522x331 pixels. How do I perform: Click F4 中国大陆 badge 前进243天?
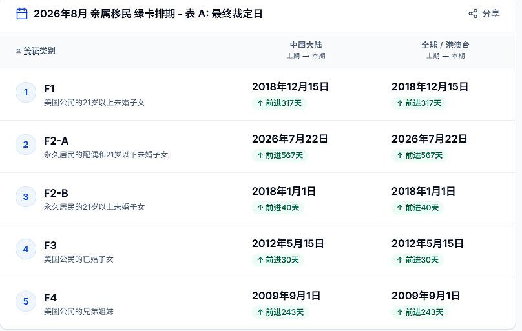pos(280,312)
